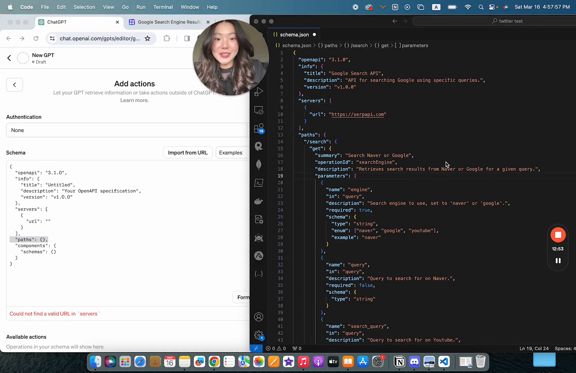576x373 pixels.
Task: Open Extensions view with 18 badge
Action: click(x=259, y=128)
